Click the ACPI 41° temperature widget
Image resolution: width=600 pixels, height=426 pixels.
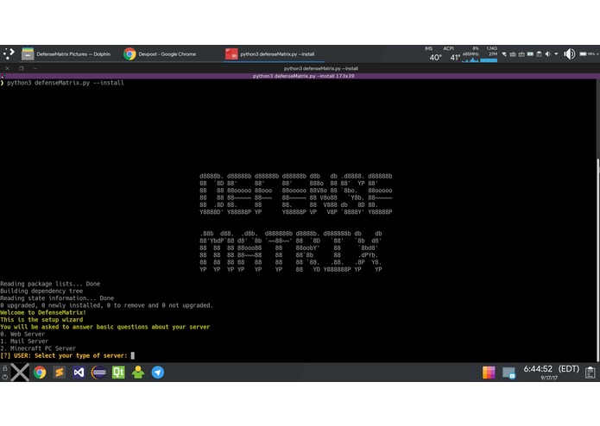coord(453,54)
